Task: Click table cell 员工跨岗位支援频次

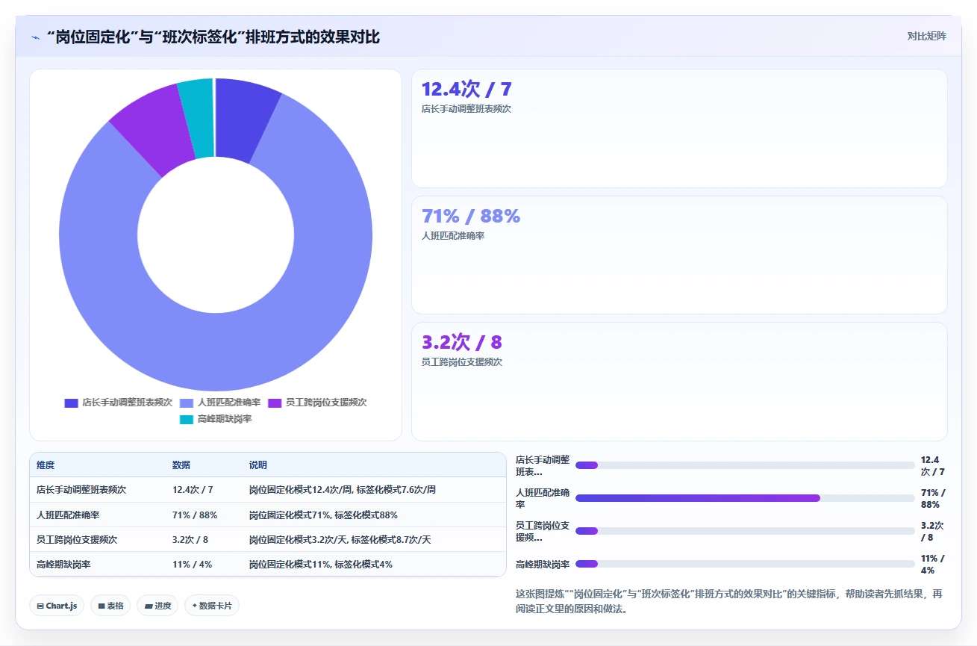Action: click(77, 540)
